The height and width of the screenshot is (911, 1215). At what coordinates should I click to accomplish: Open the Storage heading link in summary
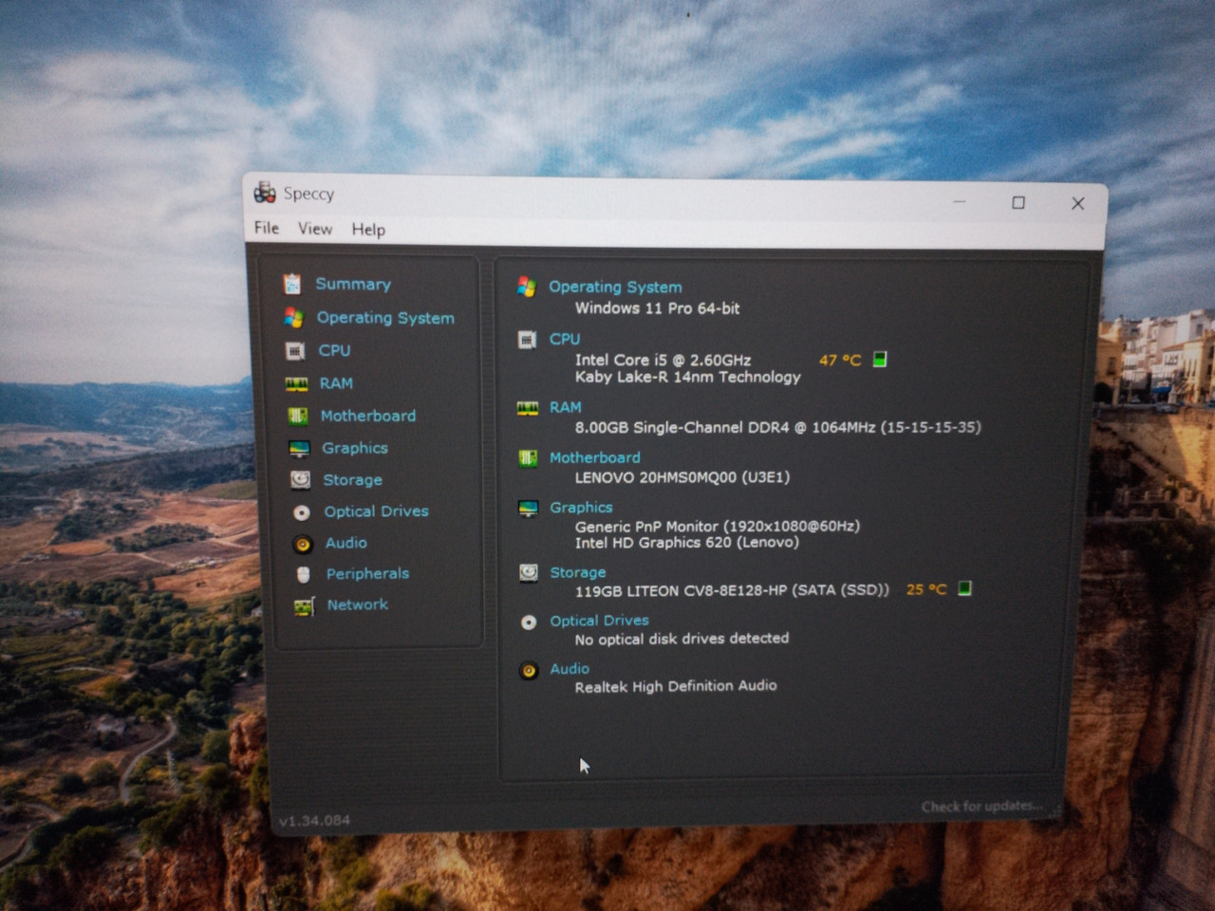578,572
